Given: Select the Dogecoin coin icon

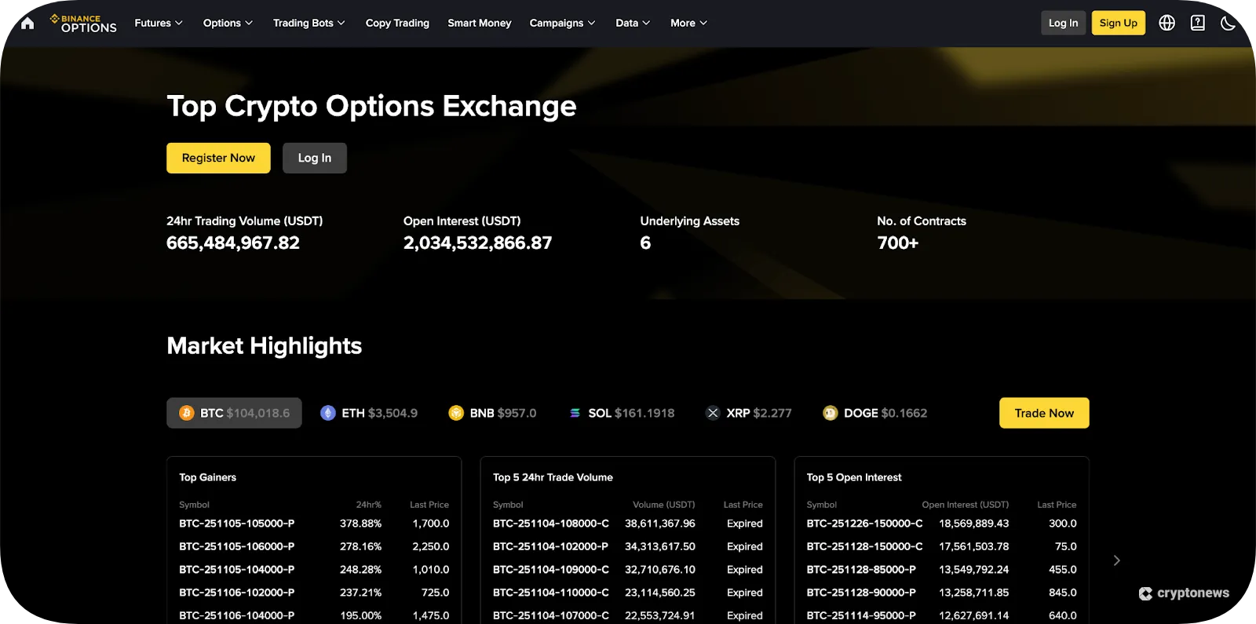Looking at the screenshot, I should pyautogui.click(x=831, y=413).
